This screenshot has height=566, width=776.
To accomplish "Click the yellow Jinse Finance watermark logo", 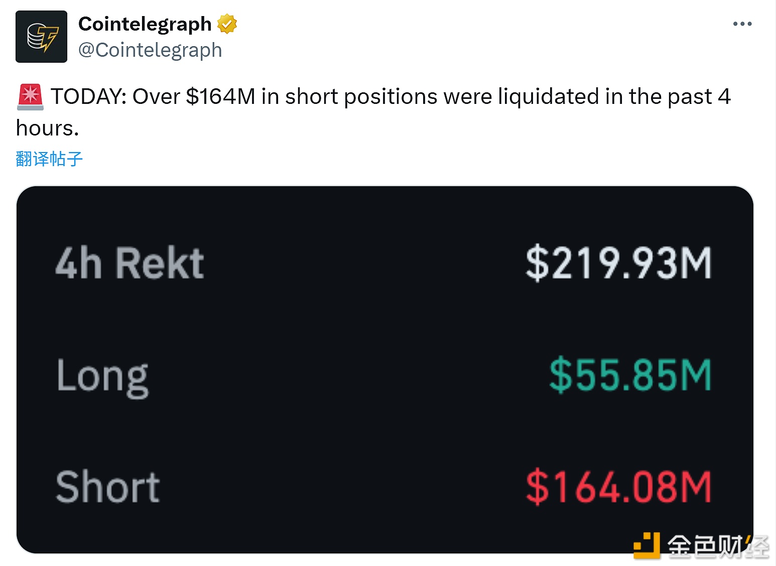I will click(646, 545).
